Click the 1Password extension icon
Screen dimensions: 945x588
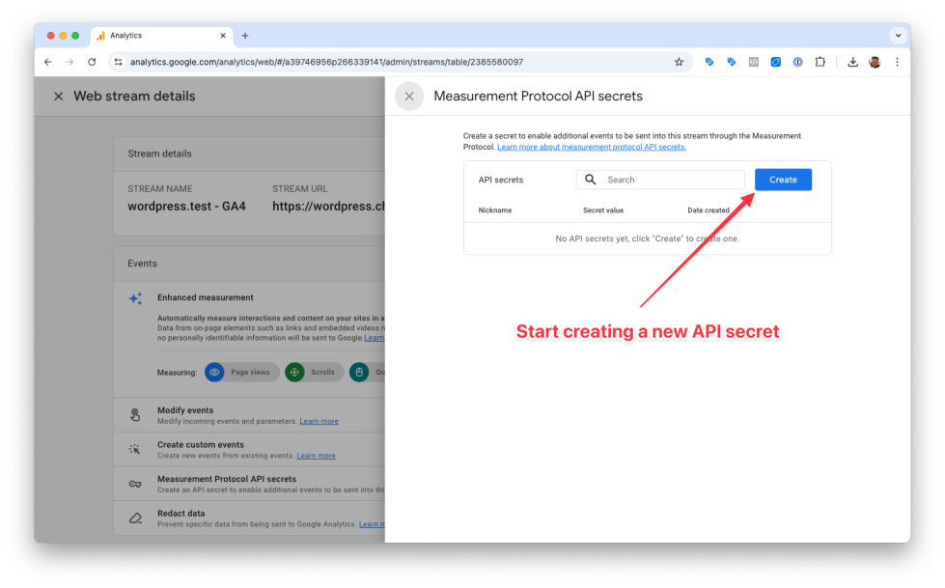coord(797,62)
